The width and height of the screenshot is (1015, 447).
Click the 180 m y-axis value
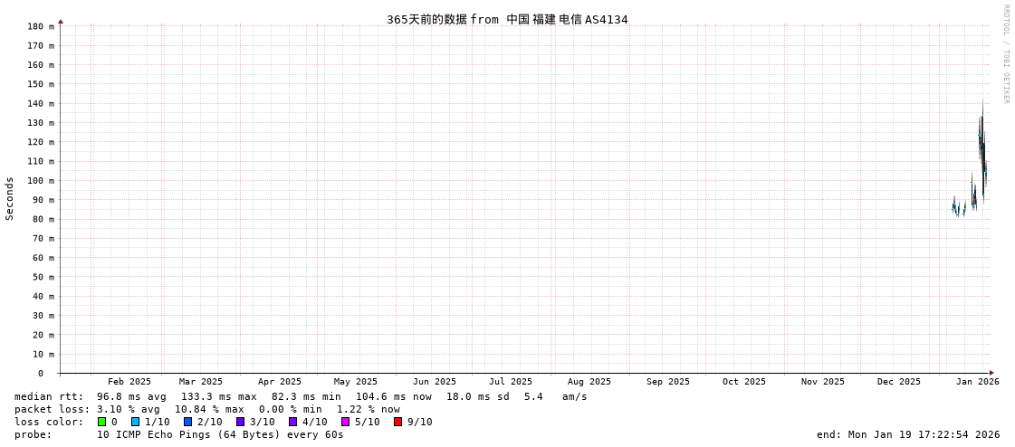[40, 26]
